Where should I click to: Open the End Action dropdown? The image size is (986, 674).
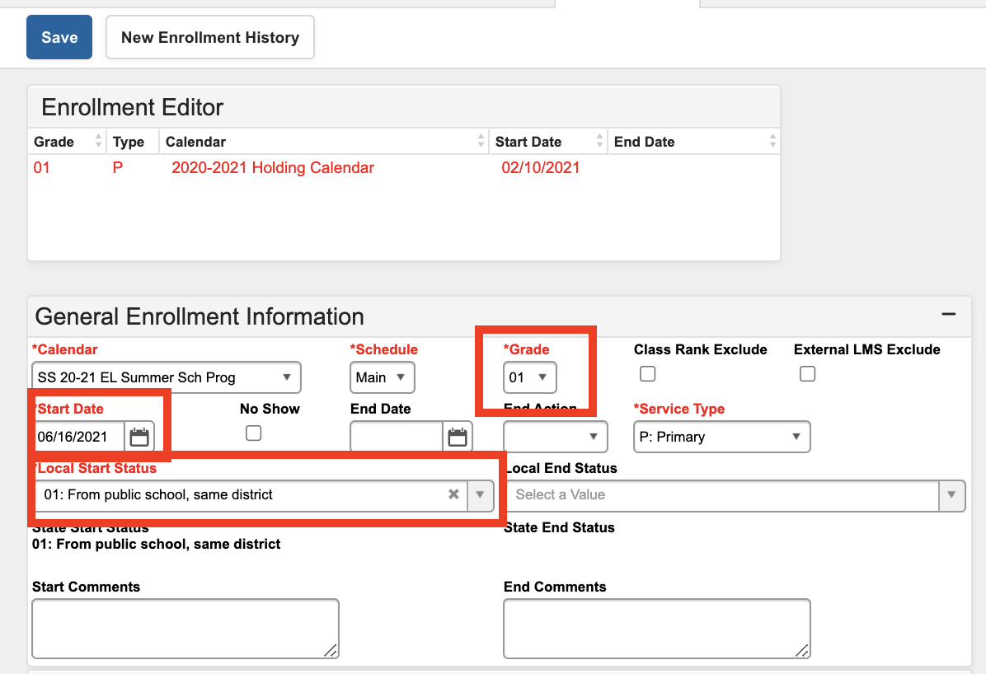coord(556,437)
